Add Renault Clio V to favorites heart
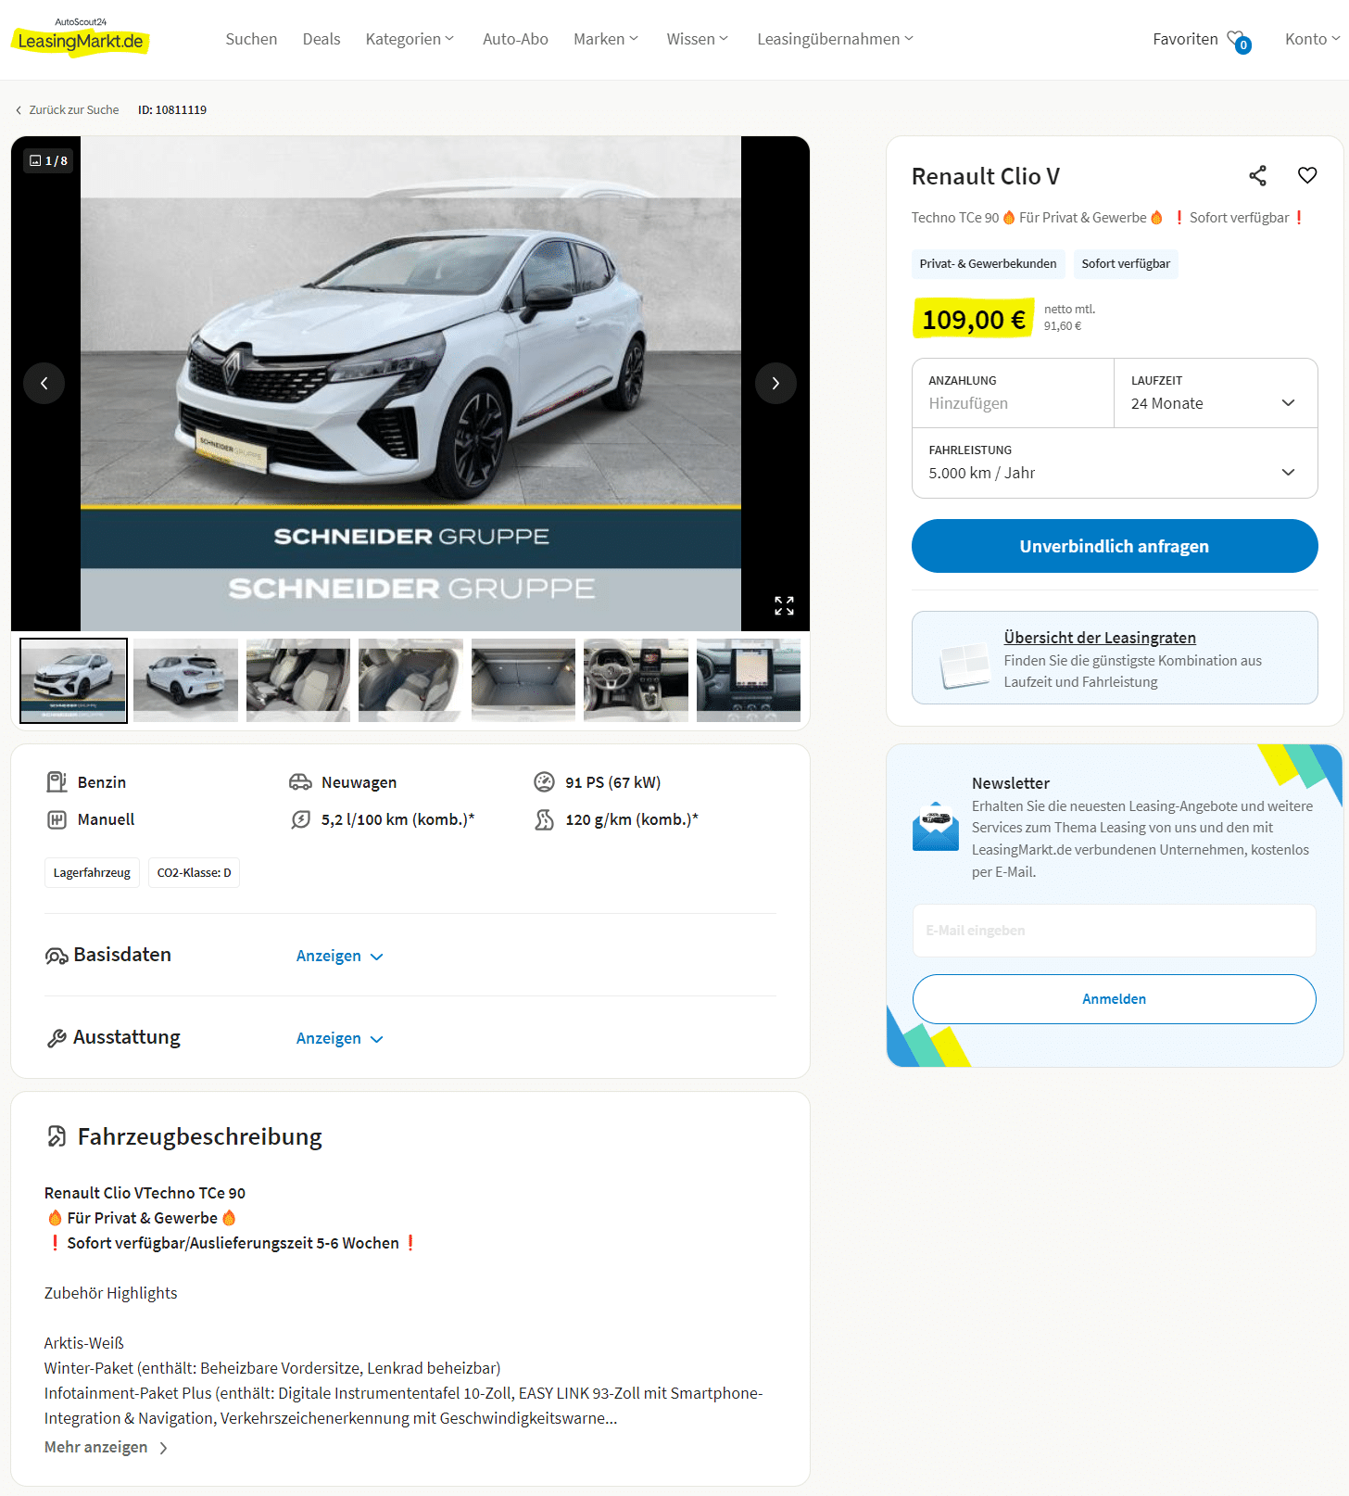 (x=1307, y=175)
